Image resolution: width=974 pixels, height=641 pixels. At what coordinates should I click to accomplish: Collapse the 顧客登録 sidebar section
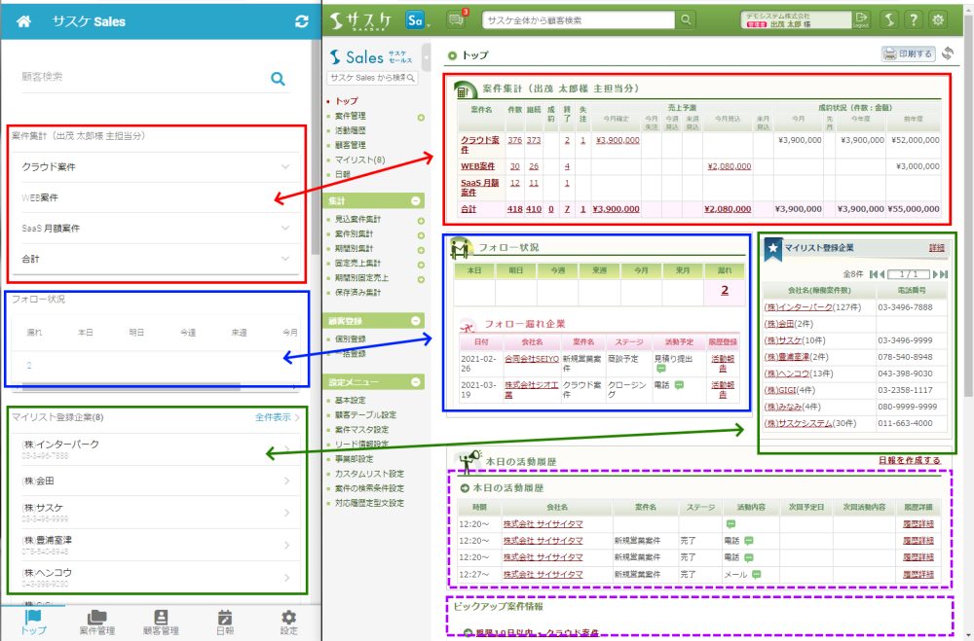click(x=417, y=320)
